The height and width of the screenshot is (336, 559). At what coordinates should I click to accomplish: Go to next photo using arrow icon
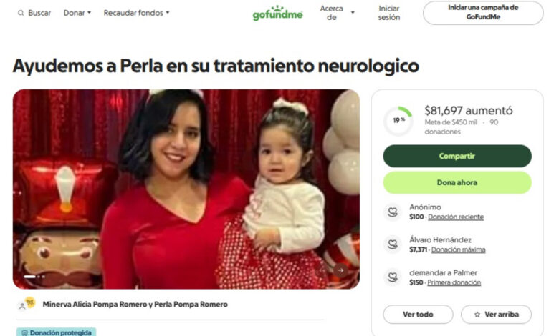click(x=340, y=270)
